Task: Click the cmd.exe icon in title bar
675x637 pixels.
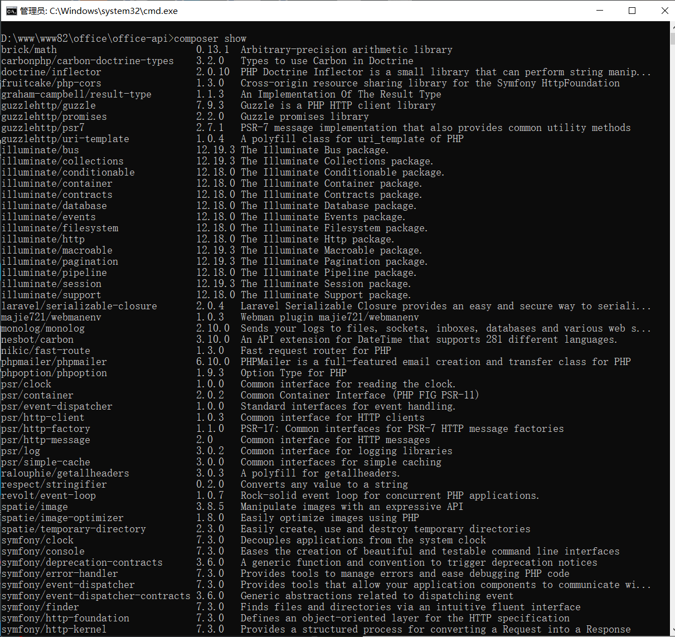Action: coord(11,11)
